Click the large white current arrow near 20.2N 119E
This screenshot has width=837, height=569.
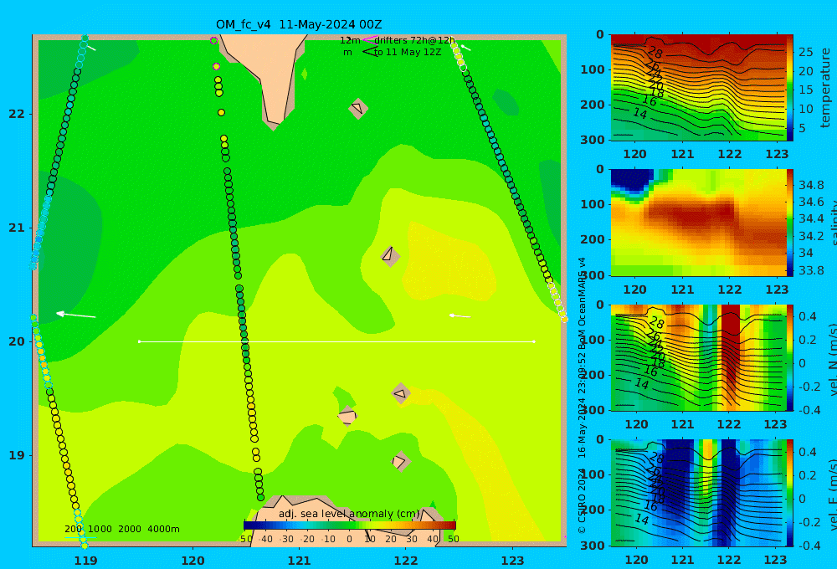coord(76,315)
